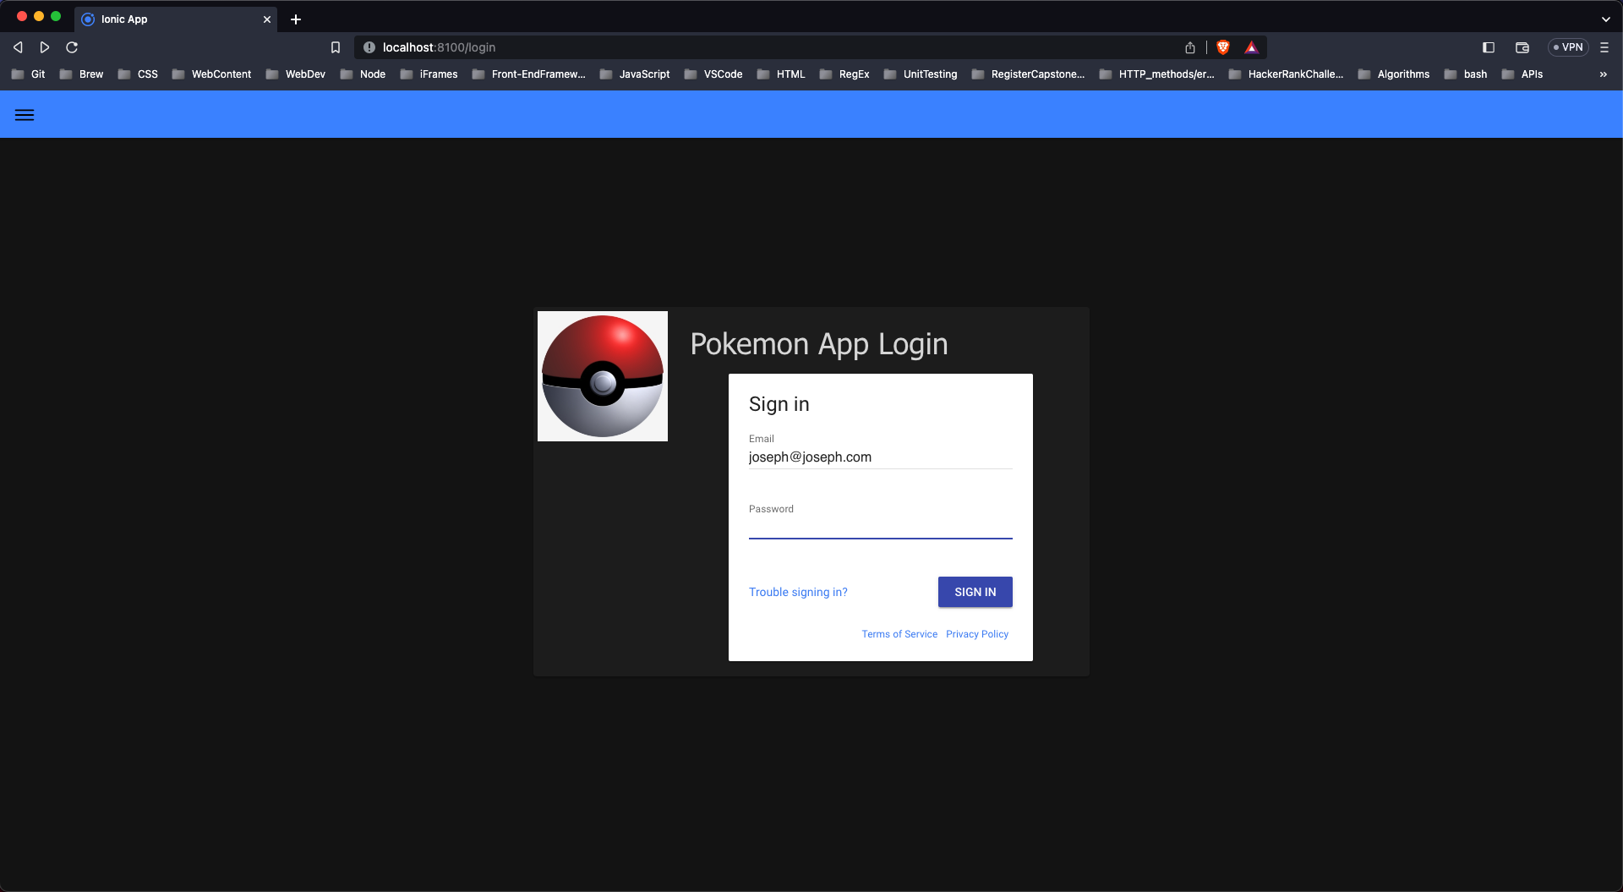Viewport: 1623px width, 892px height.
Task: Open the HTTP_methods/er... bookmarks folder
Action: [x=1156, y=74]
